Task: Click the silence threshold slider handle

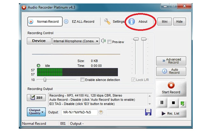Action: click(45, 80)
